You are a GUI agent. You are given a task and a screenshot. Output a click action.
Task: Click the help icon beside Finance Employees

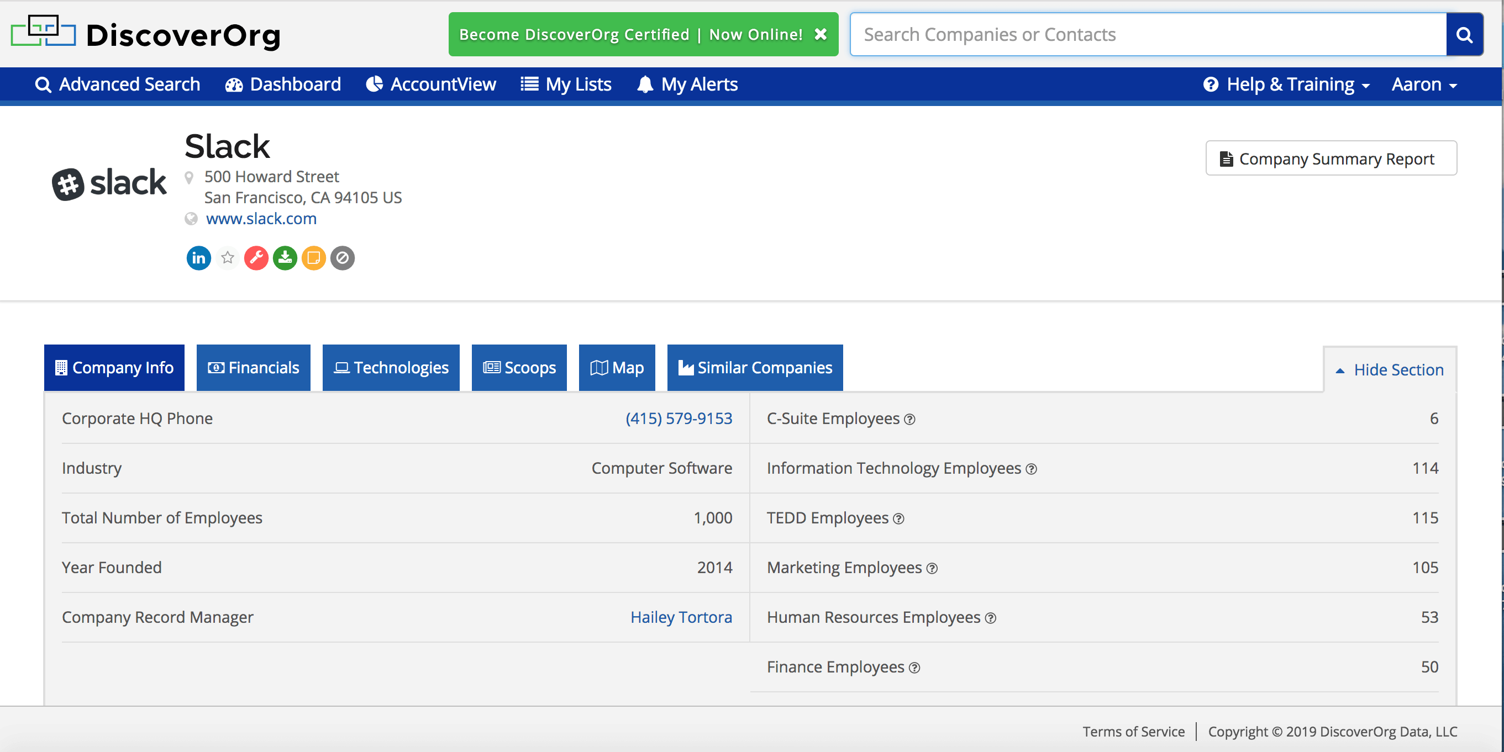pos(914,668)
